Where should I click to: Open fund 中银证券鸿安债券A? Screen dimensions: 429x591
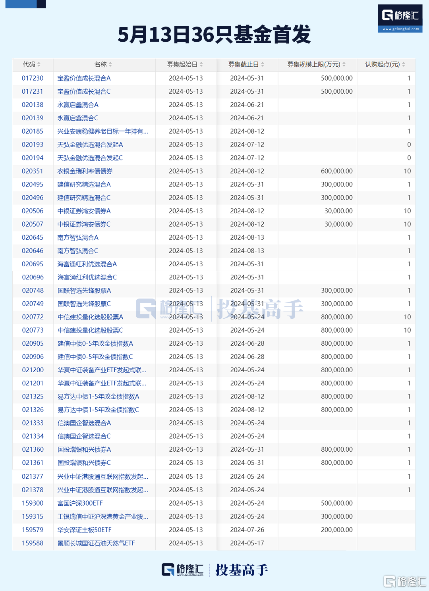(x=84, y=211)
